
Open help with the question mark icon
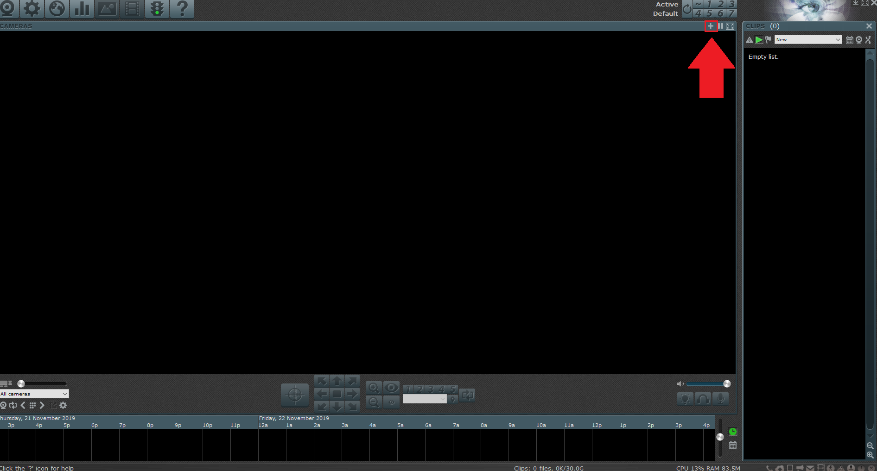tap(182, 9)
